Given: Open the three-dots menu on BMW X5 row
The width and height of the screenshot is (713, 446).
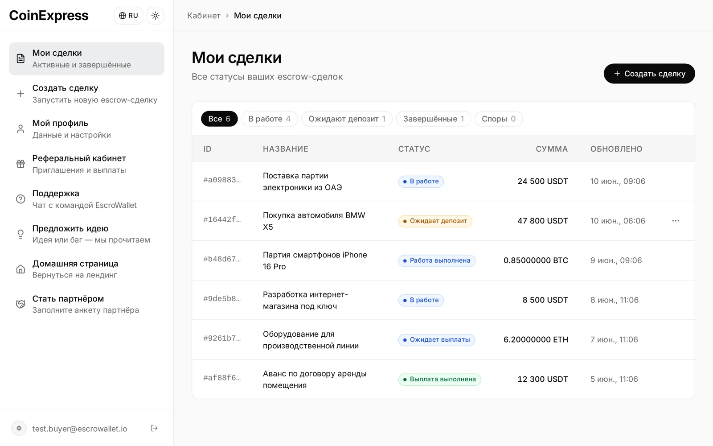Looking at the screenshot, I should pos(676,221).
